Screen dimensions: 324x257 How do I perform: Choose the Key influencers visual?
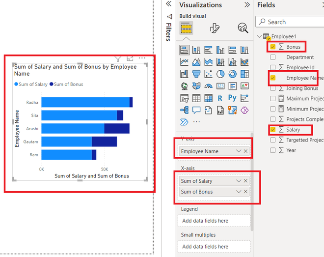tap(244, 98)
